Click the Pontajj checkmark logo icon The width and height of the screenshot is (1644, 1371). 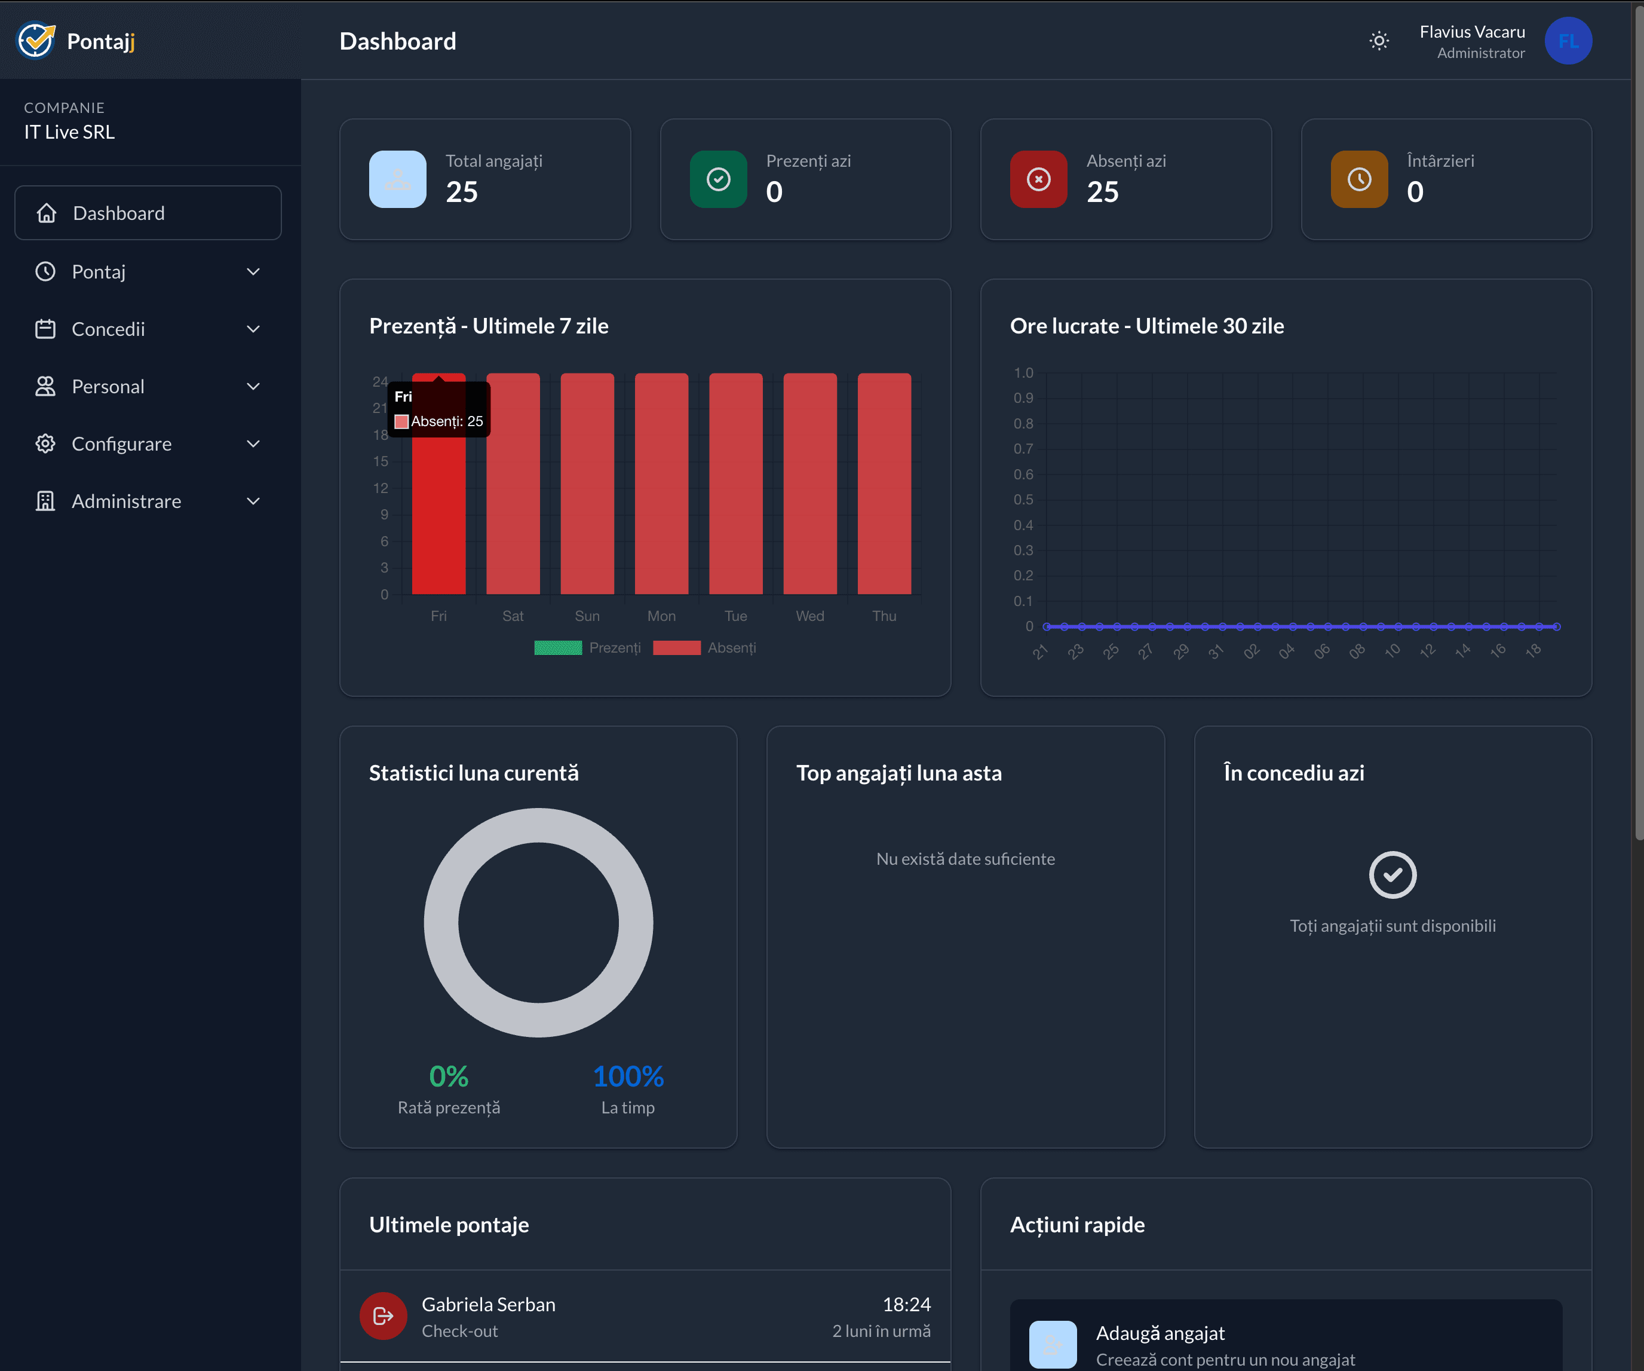[36, 41]
